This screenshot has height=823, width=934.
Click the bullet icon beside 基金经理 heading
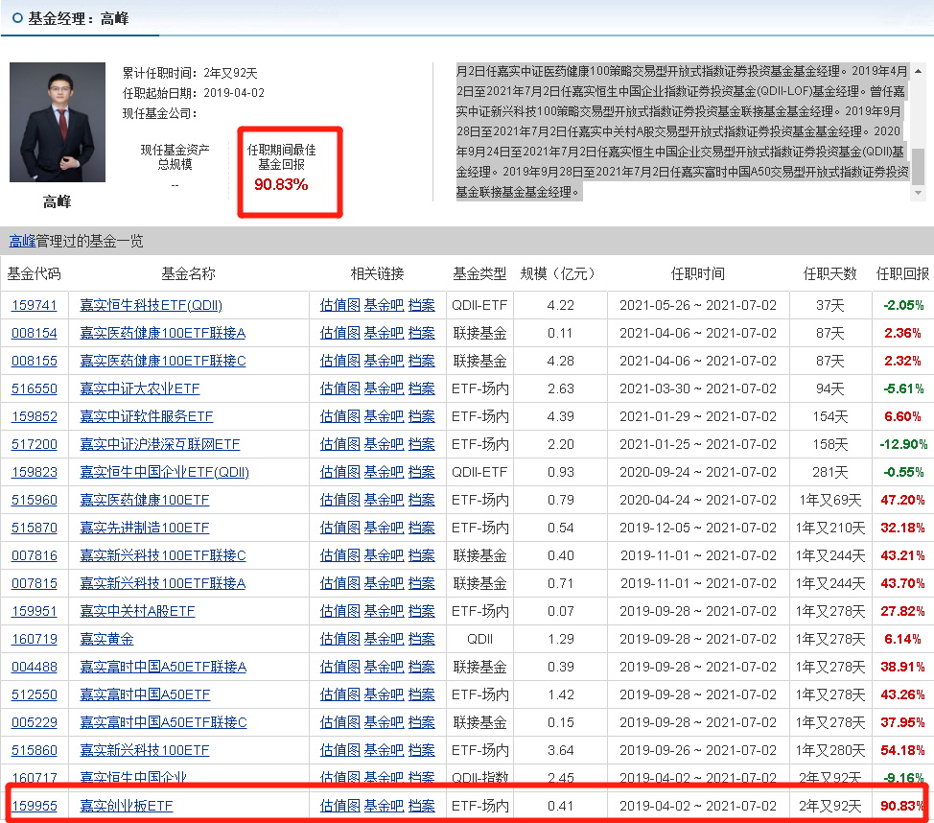coord(17,17)
